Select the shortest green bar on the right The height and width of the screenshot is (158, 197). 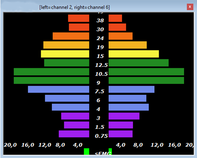pyautogui.click(x=138, y=63)
